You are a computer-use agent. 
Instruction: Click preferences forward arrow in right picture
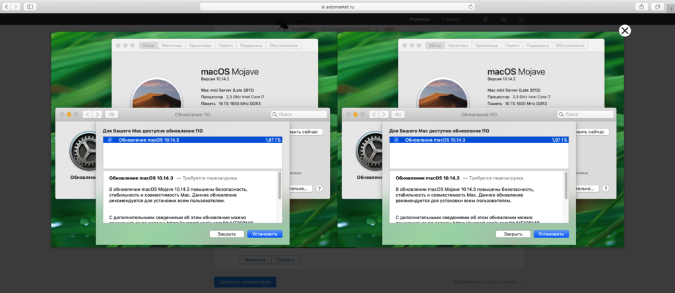[x=384, y=114]
